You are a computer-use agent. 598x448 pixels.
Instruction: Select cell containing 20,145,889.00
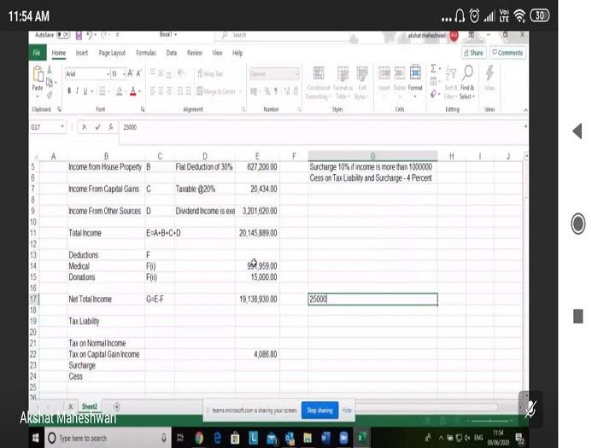click(257, 233)
